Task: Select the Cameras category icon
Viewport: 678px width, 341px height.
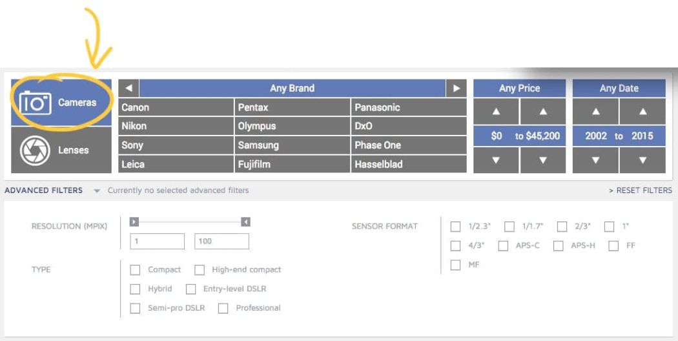Action: click(36, 103)
